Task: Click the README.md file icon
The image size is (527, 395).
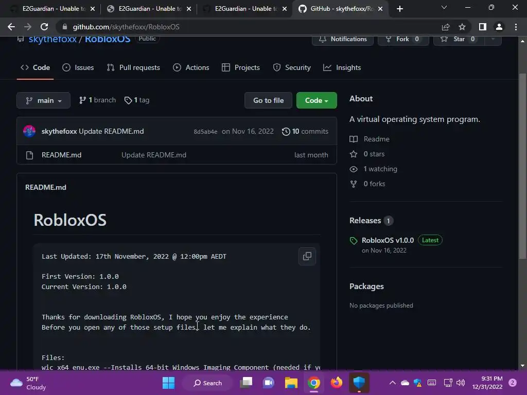Action: click(29, 155)
